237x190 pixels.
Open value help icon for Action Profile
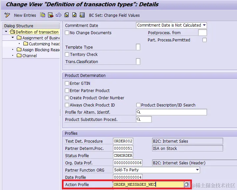click(186, 184)
